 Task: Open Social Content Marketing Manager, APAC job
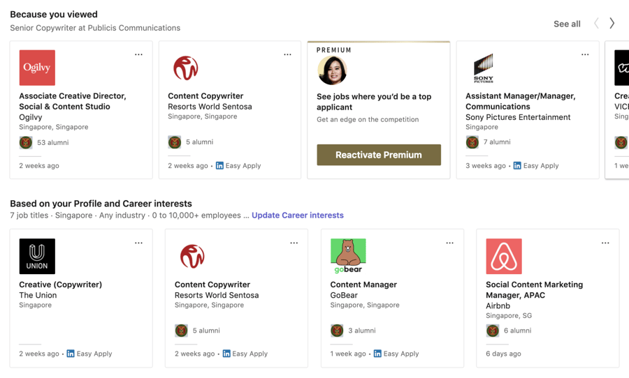pos(535,290)
